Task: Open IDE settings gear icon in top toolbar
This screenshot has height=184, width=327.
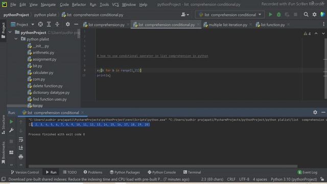Action: point(314,14)
